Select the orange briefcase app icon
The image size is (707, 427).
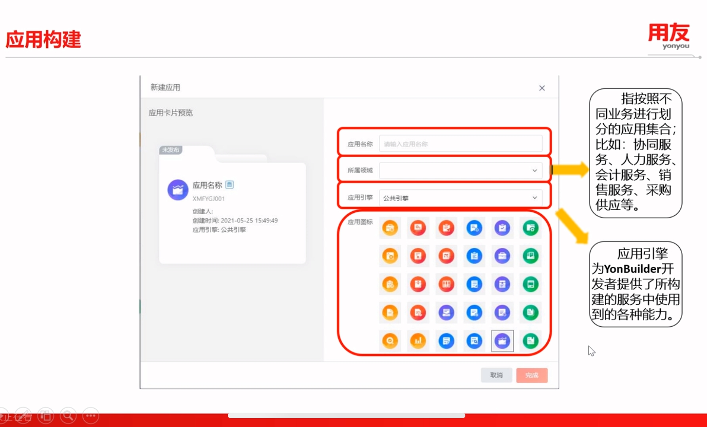point(390,228)
